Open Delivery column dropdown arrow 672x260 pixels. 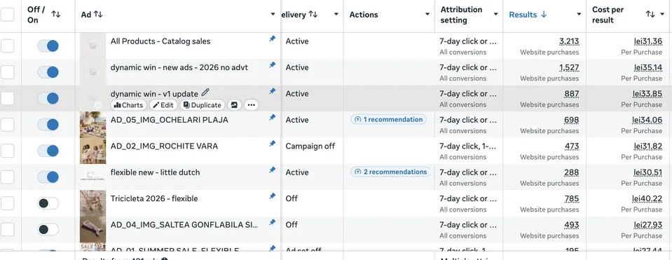tap(336, 15)
